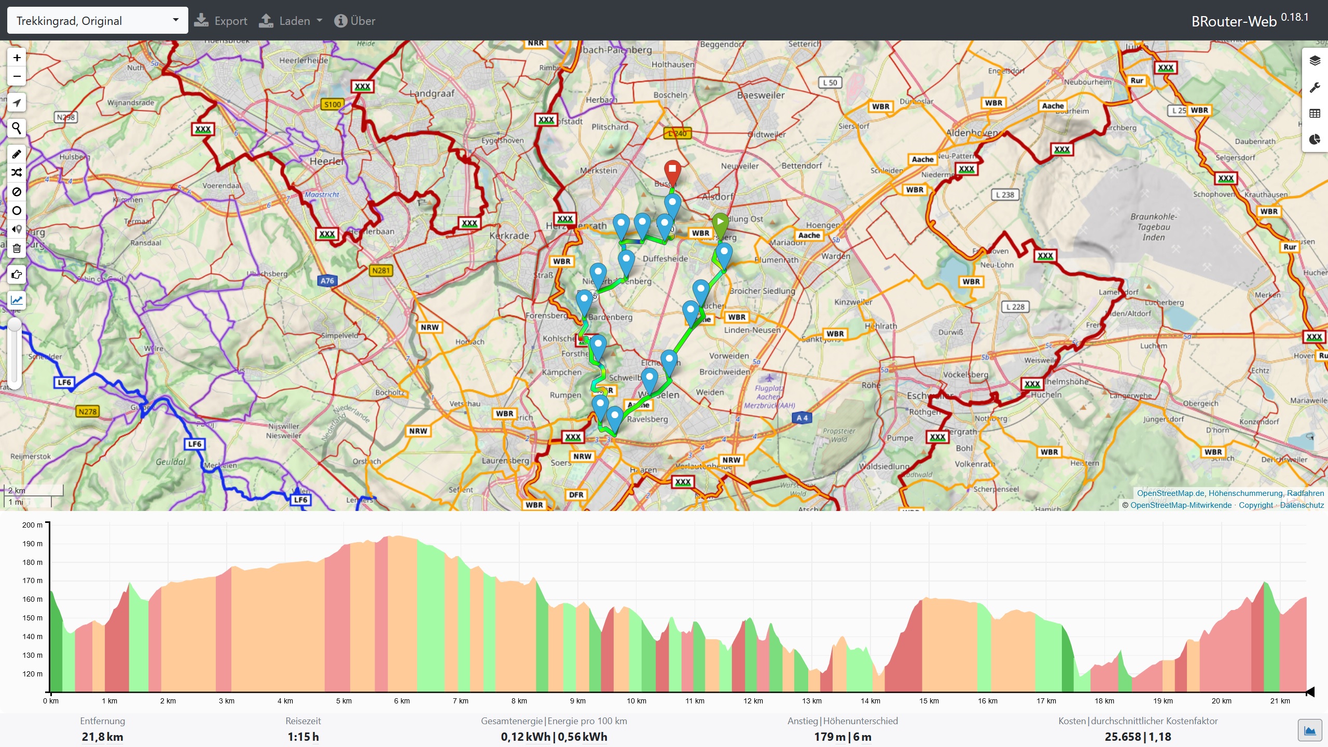Viewport: 1328px width, 747px height.
Task: Click the energy value 0,12 kWh | 0,56 kWh
Action: (554, 737)
